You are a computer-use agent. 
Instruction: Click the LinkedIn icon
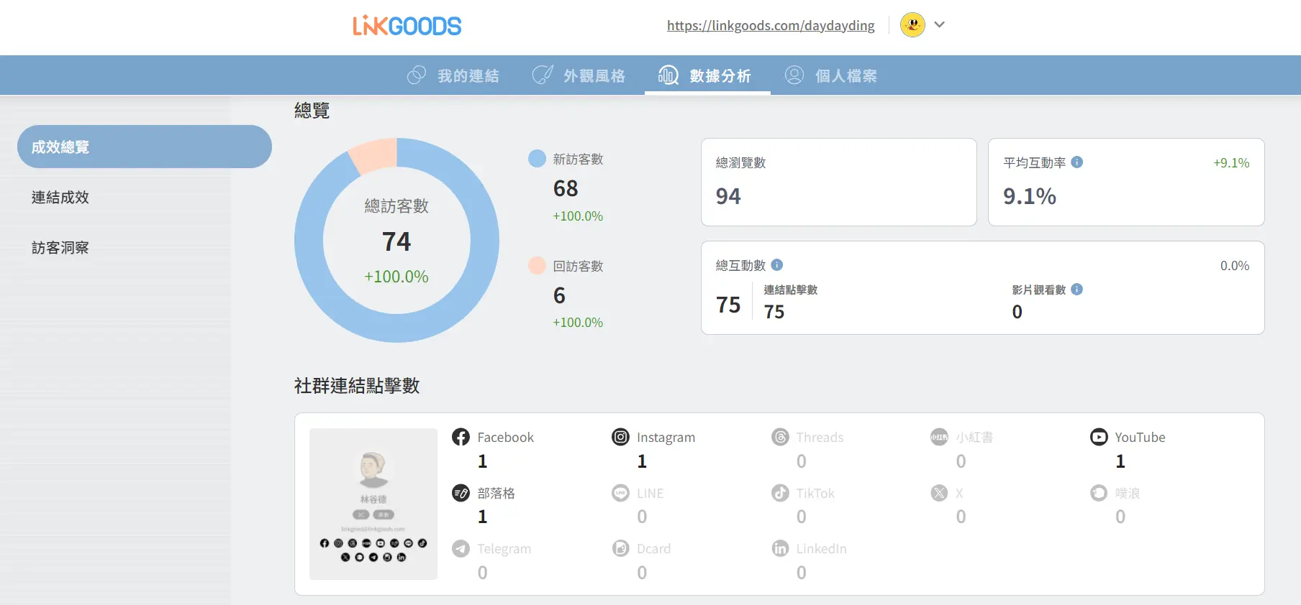click(780, 548)
